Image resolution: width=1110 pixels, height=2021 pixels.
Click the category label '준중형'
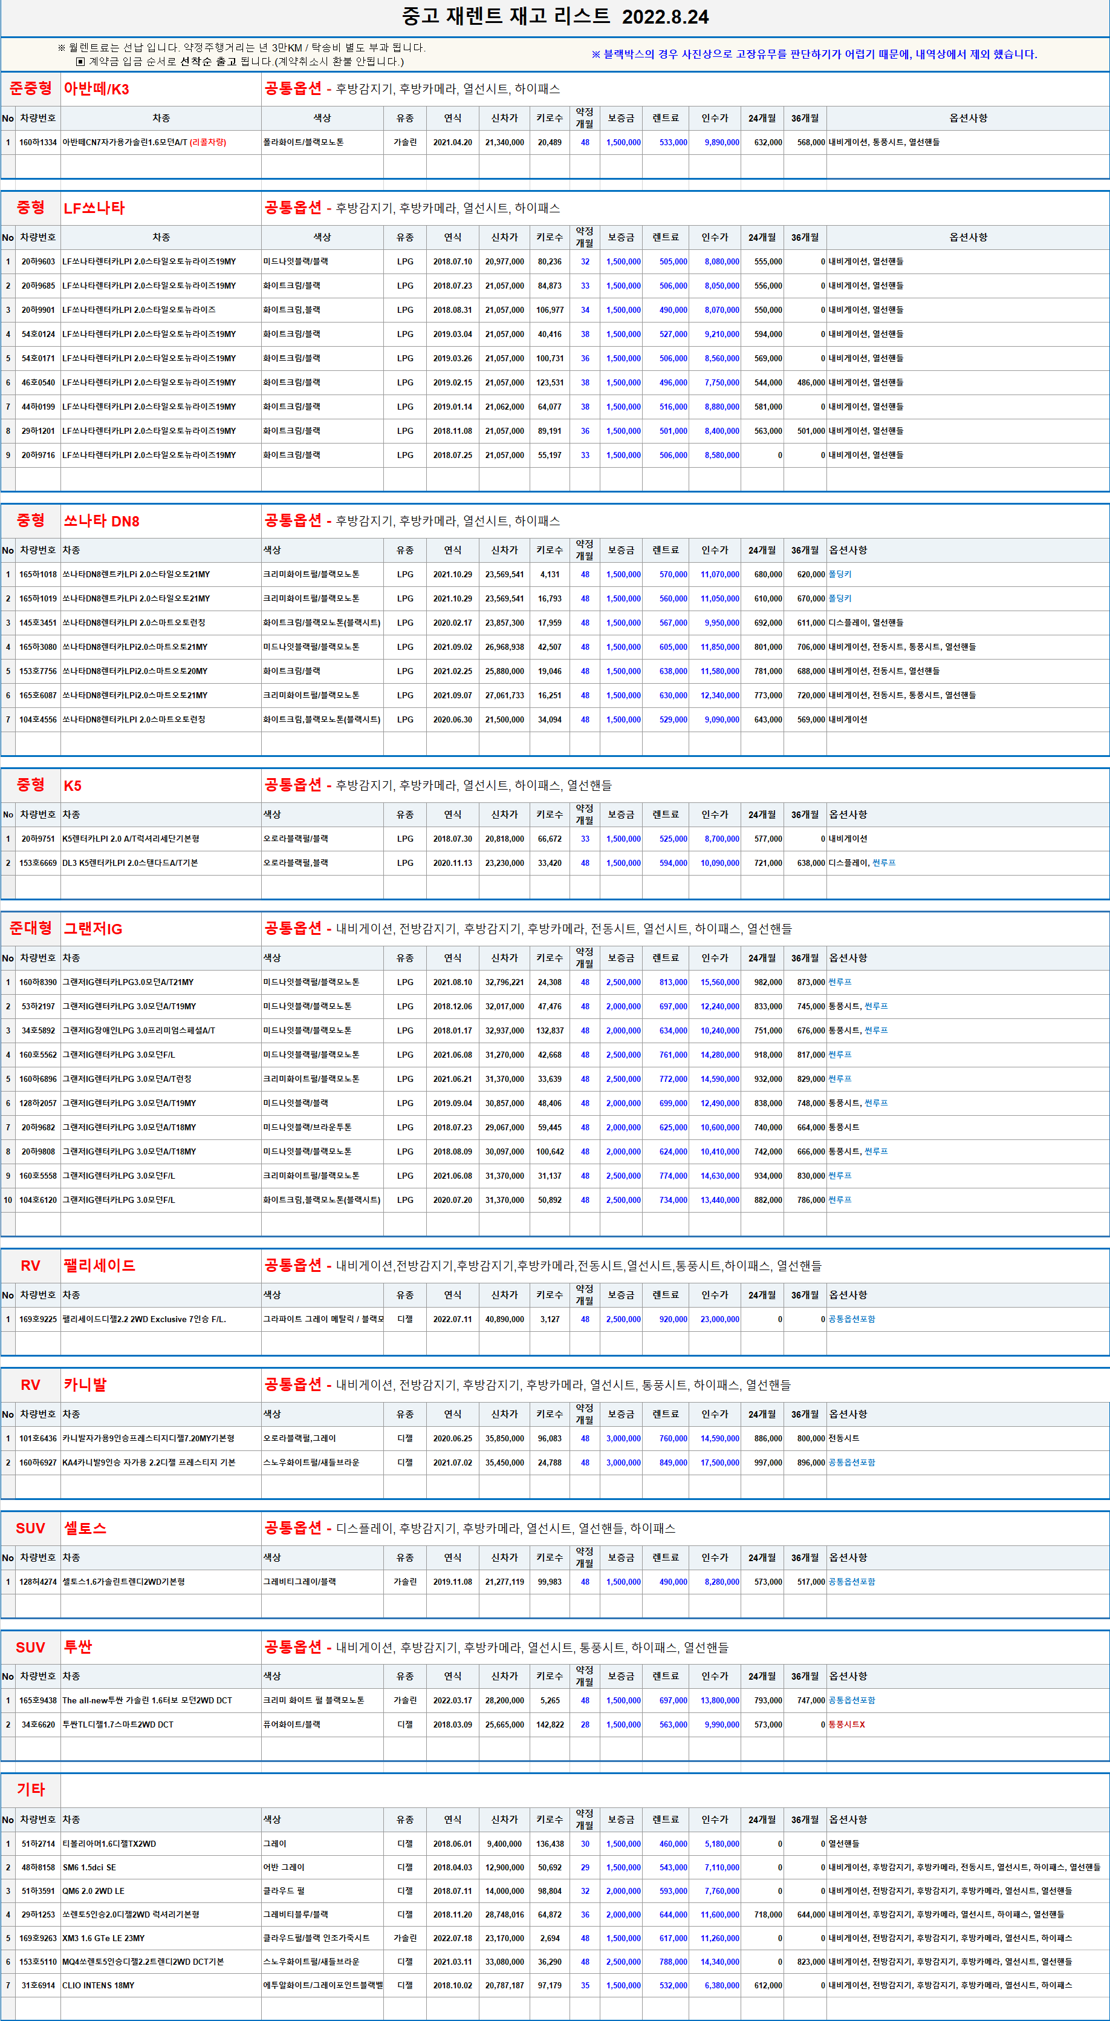tap(31, 88)
